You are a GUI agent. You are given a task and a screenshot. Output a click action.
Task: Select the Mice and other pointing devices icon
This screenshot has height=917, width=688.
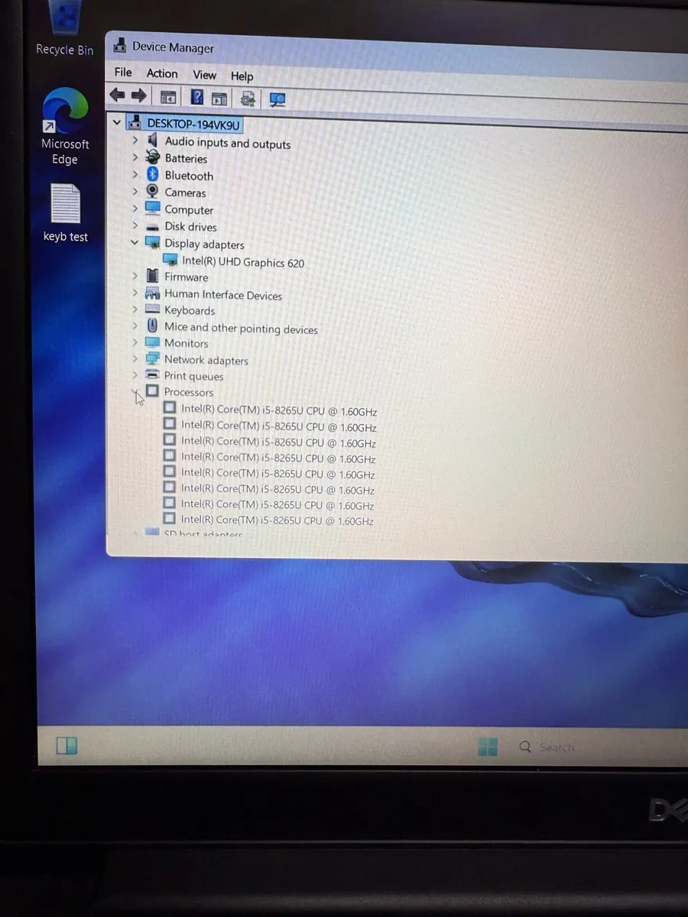(x=152, y=326)
